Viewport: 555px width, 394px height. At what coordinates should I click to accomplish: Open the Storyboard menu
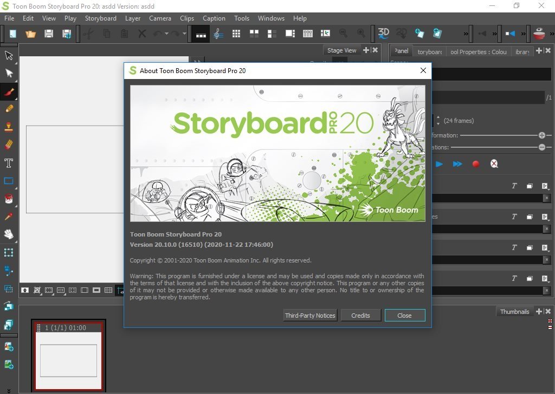tap(100, 18)
